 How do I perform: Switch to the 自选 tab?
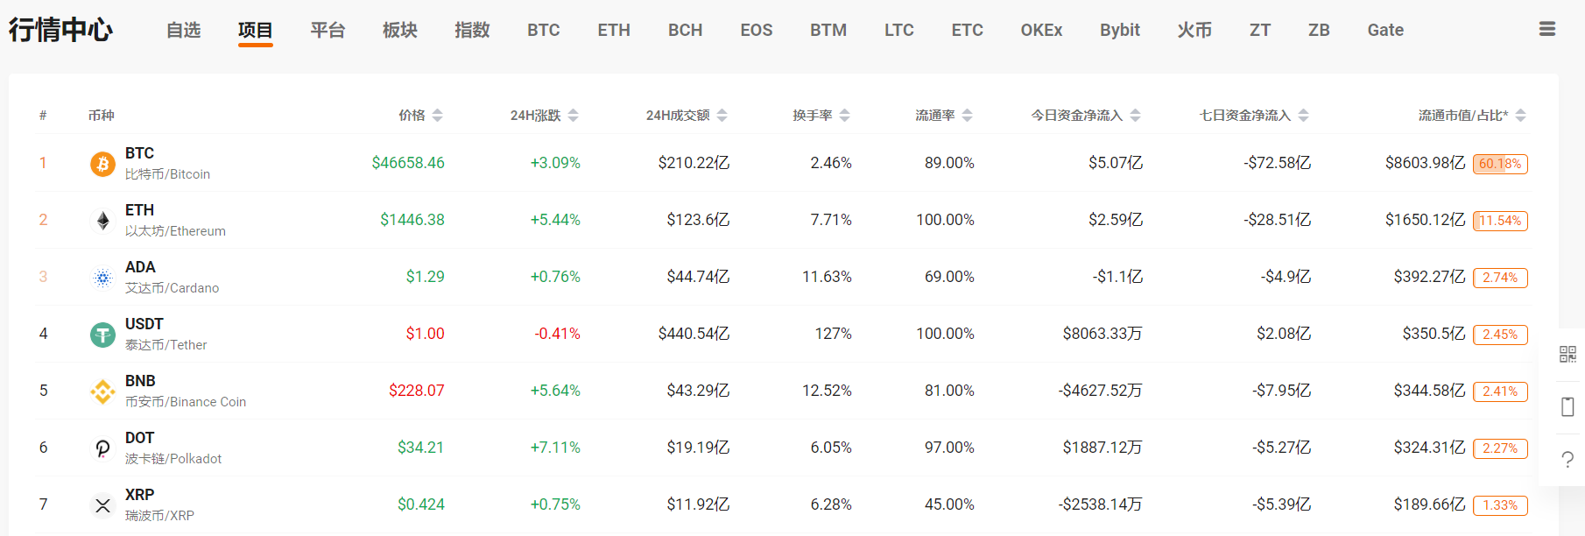184,30
